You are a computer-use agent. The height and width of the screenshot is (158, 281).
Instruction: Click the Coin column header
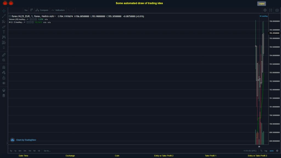point(117,156)
